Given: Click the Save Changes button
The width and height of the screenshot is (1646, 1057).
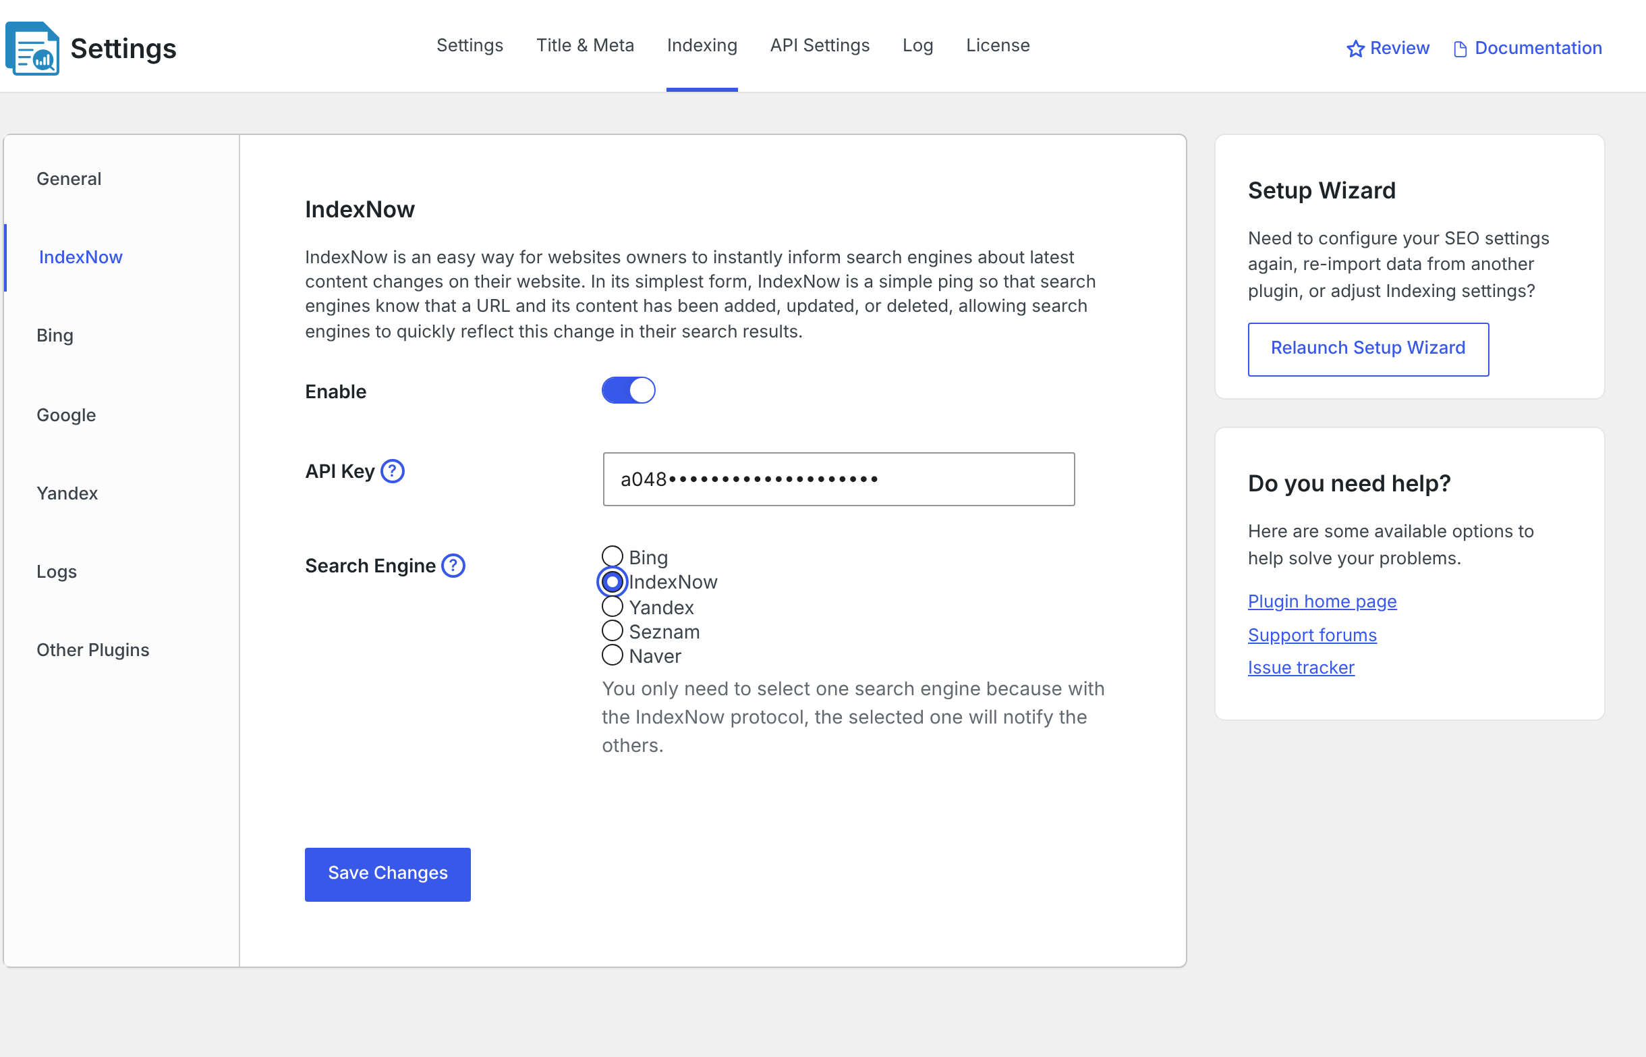Looking at the screenshot, I should (x=387, y=873).
